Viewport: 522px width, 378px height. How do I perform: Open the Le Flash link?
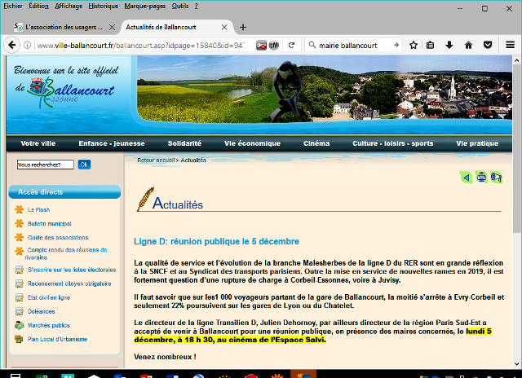[38, 210]
